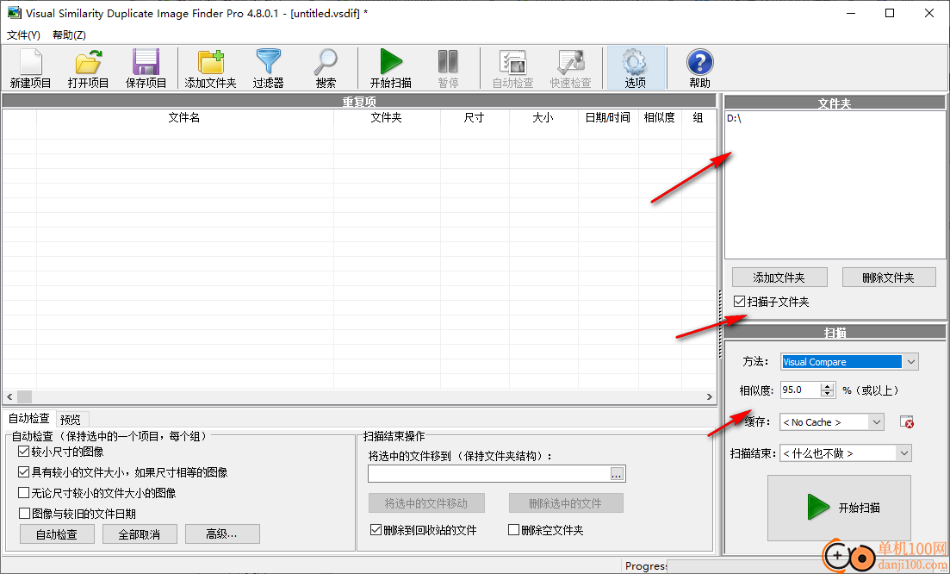Enable 删除空文件夹 checkbox
This screenshot has height=574, width=950.
tap(513, 530)
